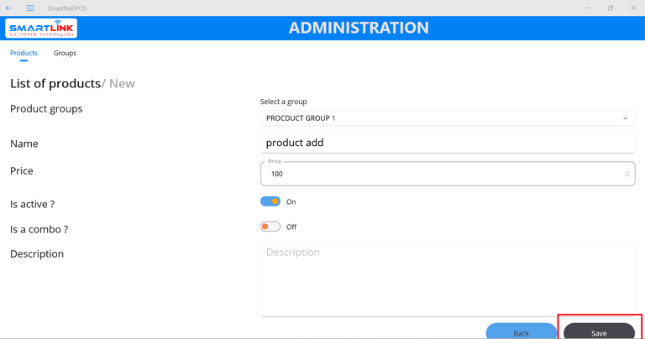645x339 pixels.
Task: Switch to the Groups tab
Action: click(65, 53)
